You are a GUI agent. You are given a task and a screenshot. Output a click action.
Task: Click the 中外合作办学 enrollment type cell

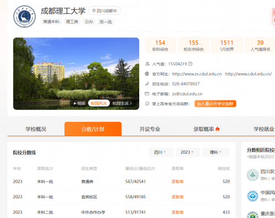coord(93,213)
